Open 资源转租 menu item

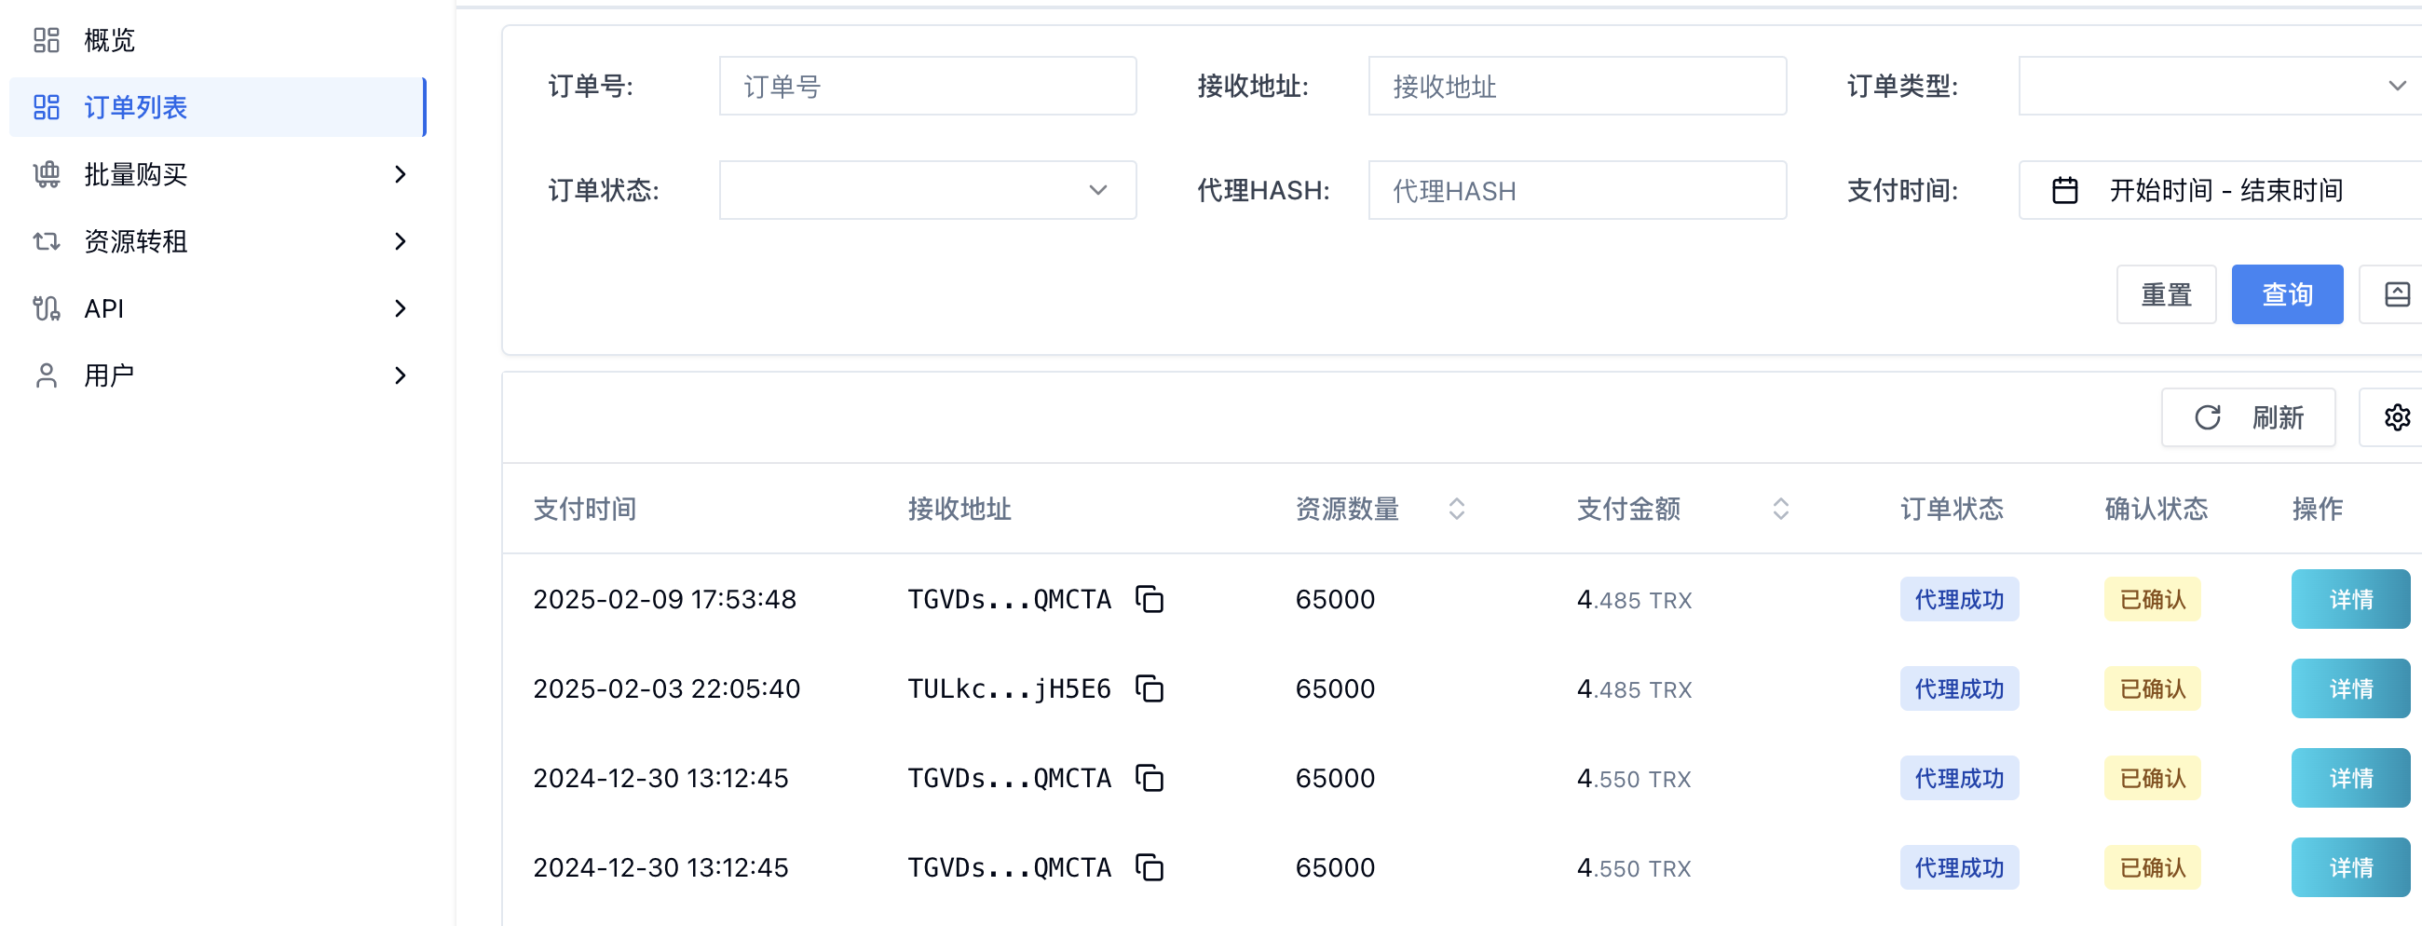[217, 241]
